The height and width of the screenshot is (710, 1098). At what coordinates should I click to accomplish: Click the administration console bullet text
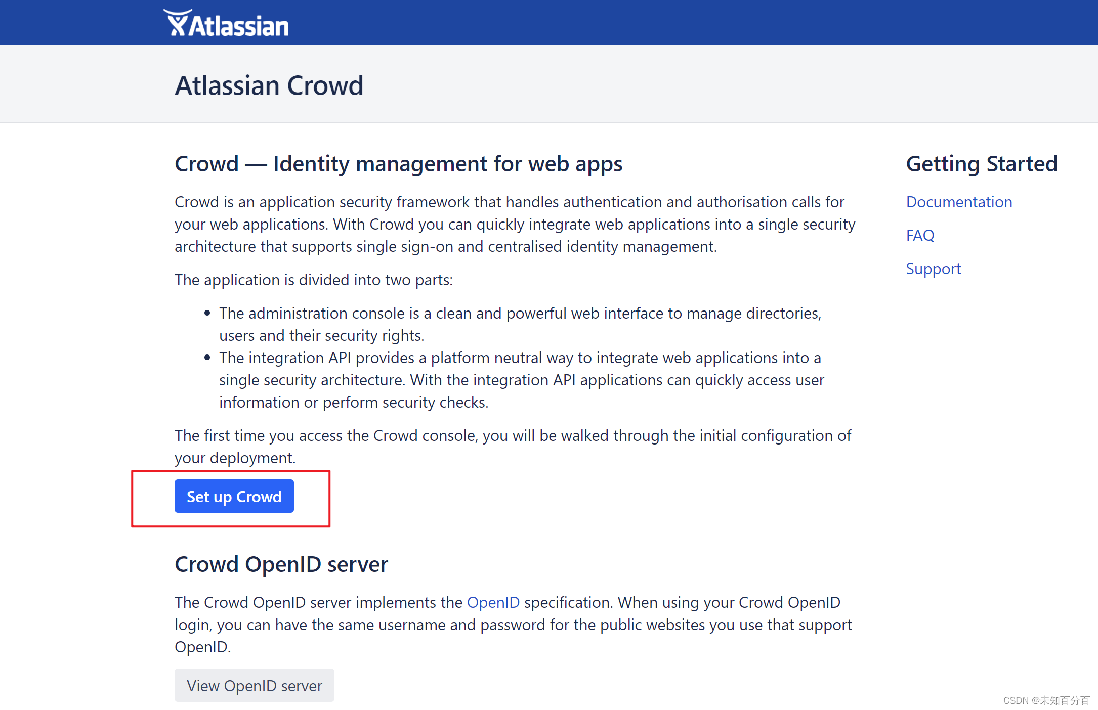[x=520, y=324]
